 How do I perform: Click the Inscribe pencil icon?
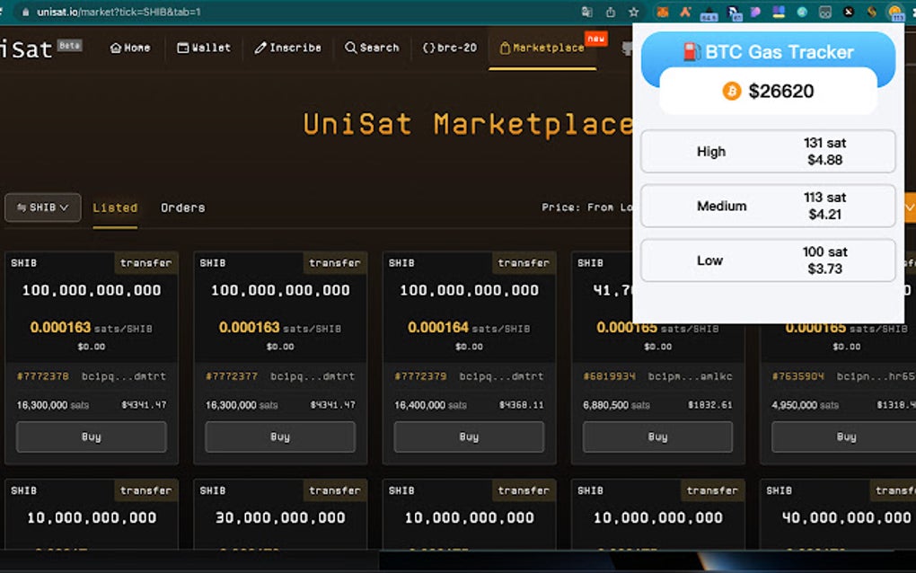tap(260, 48)
